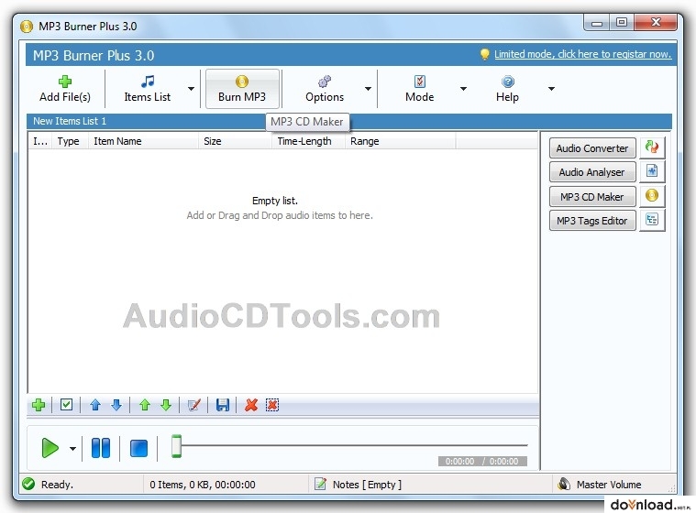Image resolution: width=696 pixels, height=513 pixels.
Task: Click the Time-Length column header
Action: [x=308, y=141]
